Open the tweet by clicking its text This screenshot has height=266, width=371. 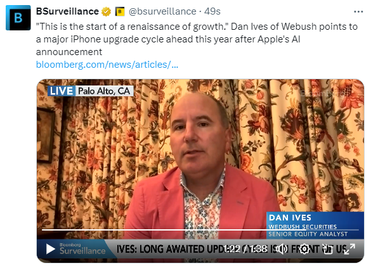pos(197,39)
